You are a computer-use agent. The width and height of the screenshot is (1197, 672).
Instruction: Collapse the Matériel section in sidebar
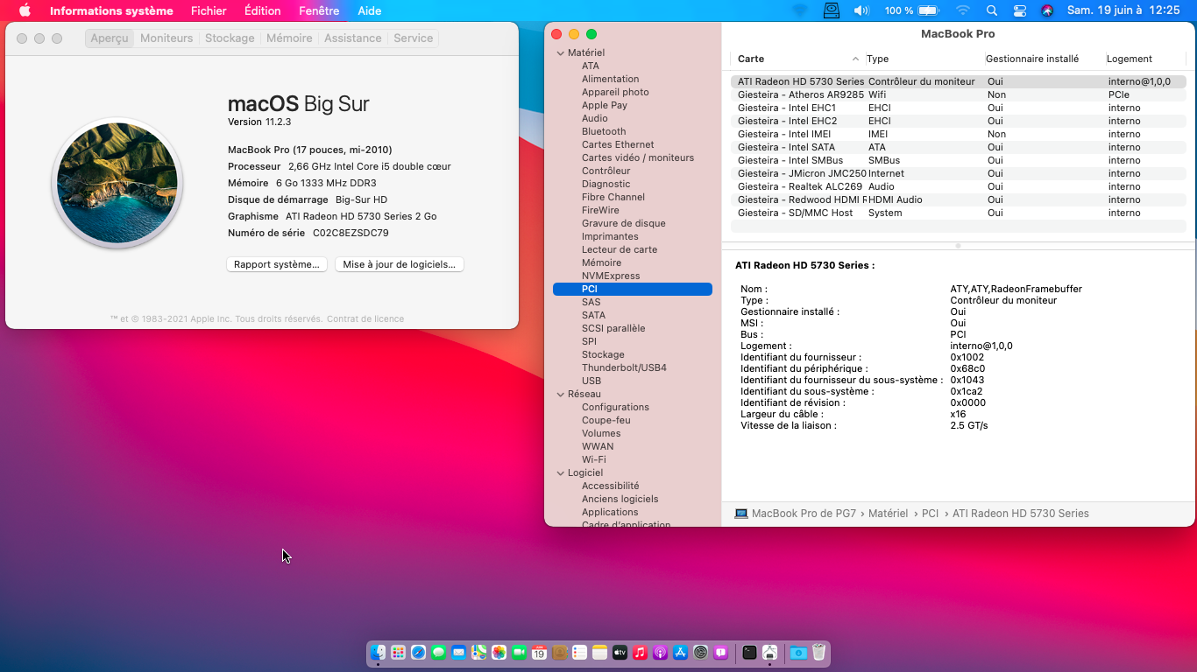pos(561,53)
